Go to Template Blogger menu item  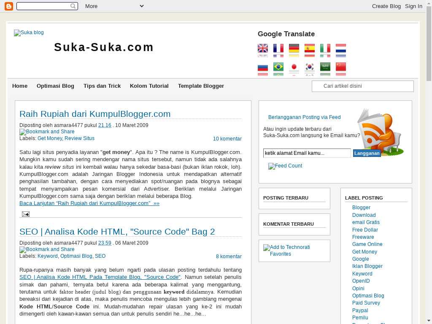tap(201, 86)
